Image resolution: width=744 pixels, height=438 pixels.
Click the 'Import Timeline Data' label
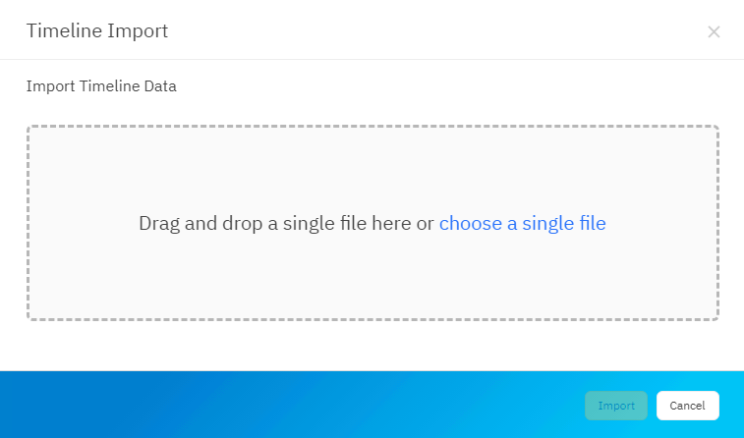pos(101,86)
